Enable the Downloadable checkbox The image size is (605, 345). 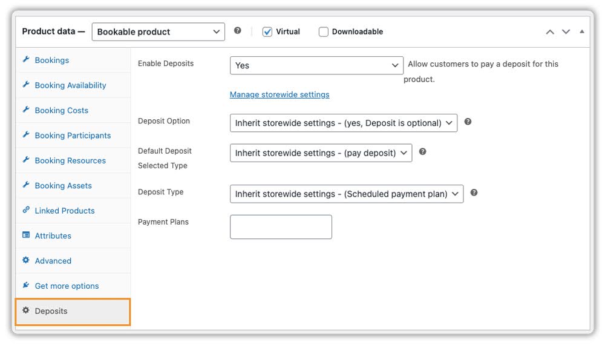(324, 31)
